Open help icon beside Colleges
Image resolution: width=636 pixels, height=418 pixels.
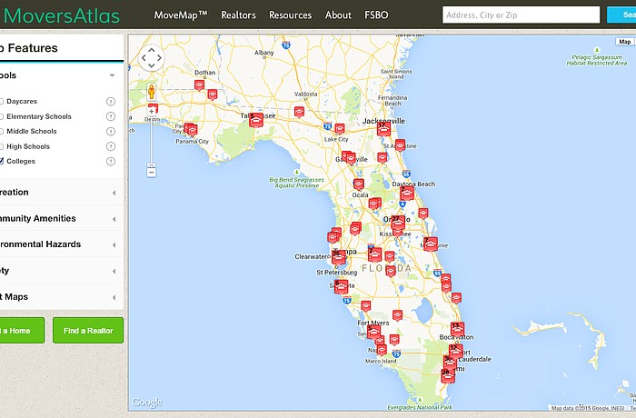click(111, 161)
